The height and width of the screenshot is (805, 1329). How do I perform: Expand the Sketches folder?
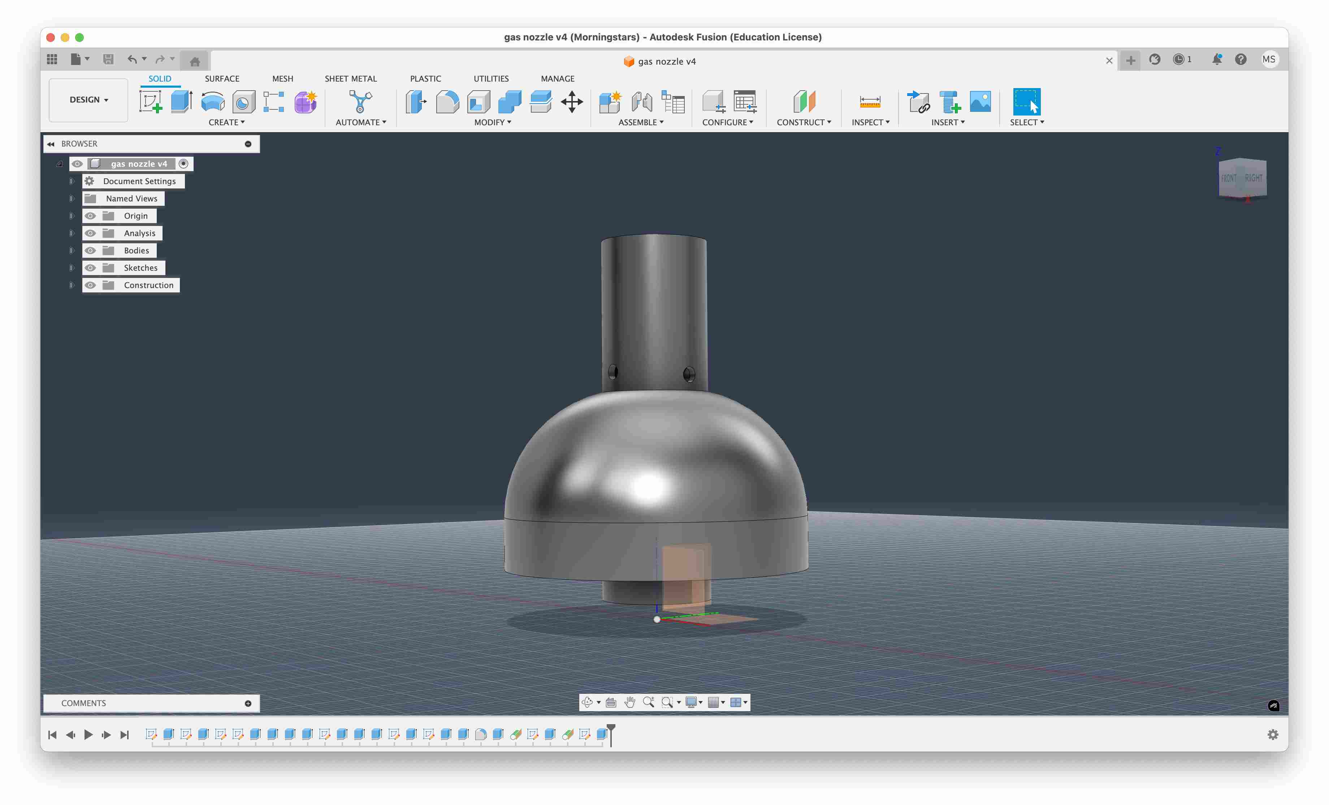(x=71, y=268)
